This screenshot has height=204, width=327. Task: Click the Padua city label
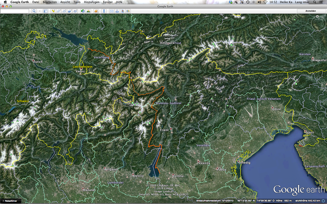tap(222, 170)
